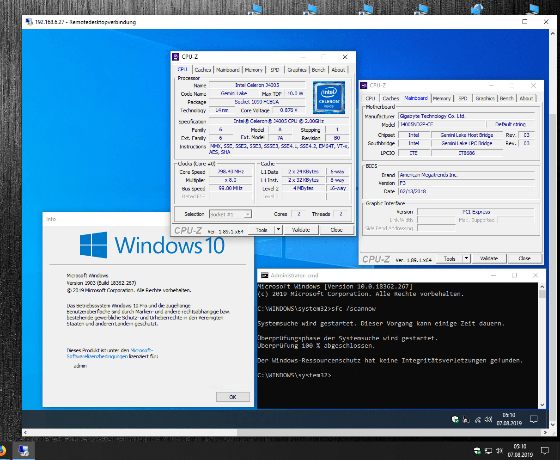Open Bench tab in front CPU-Z window
The height and width of the screenshot is (460, 560).
(x=319, y=70)
